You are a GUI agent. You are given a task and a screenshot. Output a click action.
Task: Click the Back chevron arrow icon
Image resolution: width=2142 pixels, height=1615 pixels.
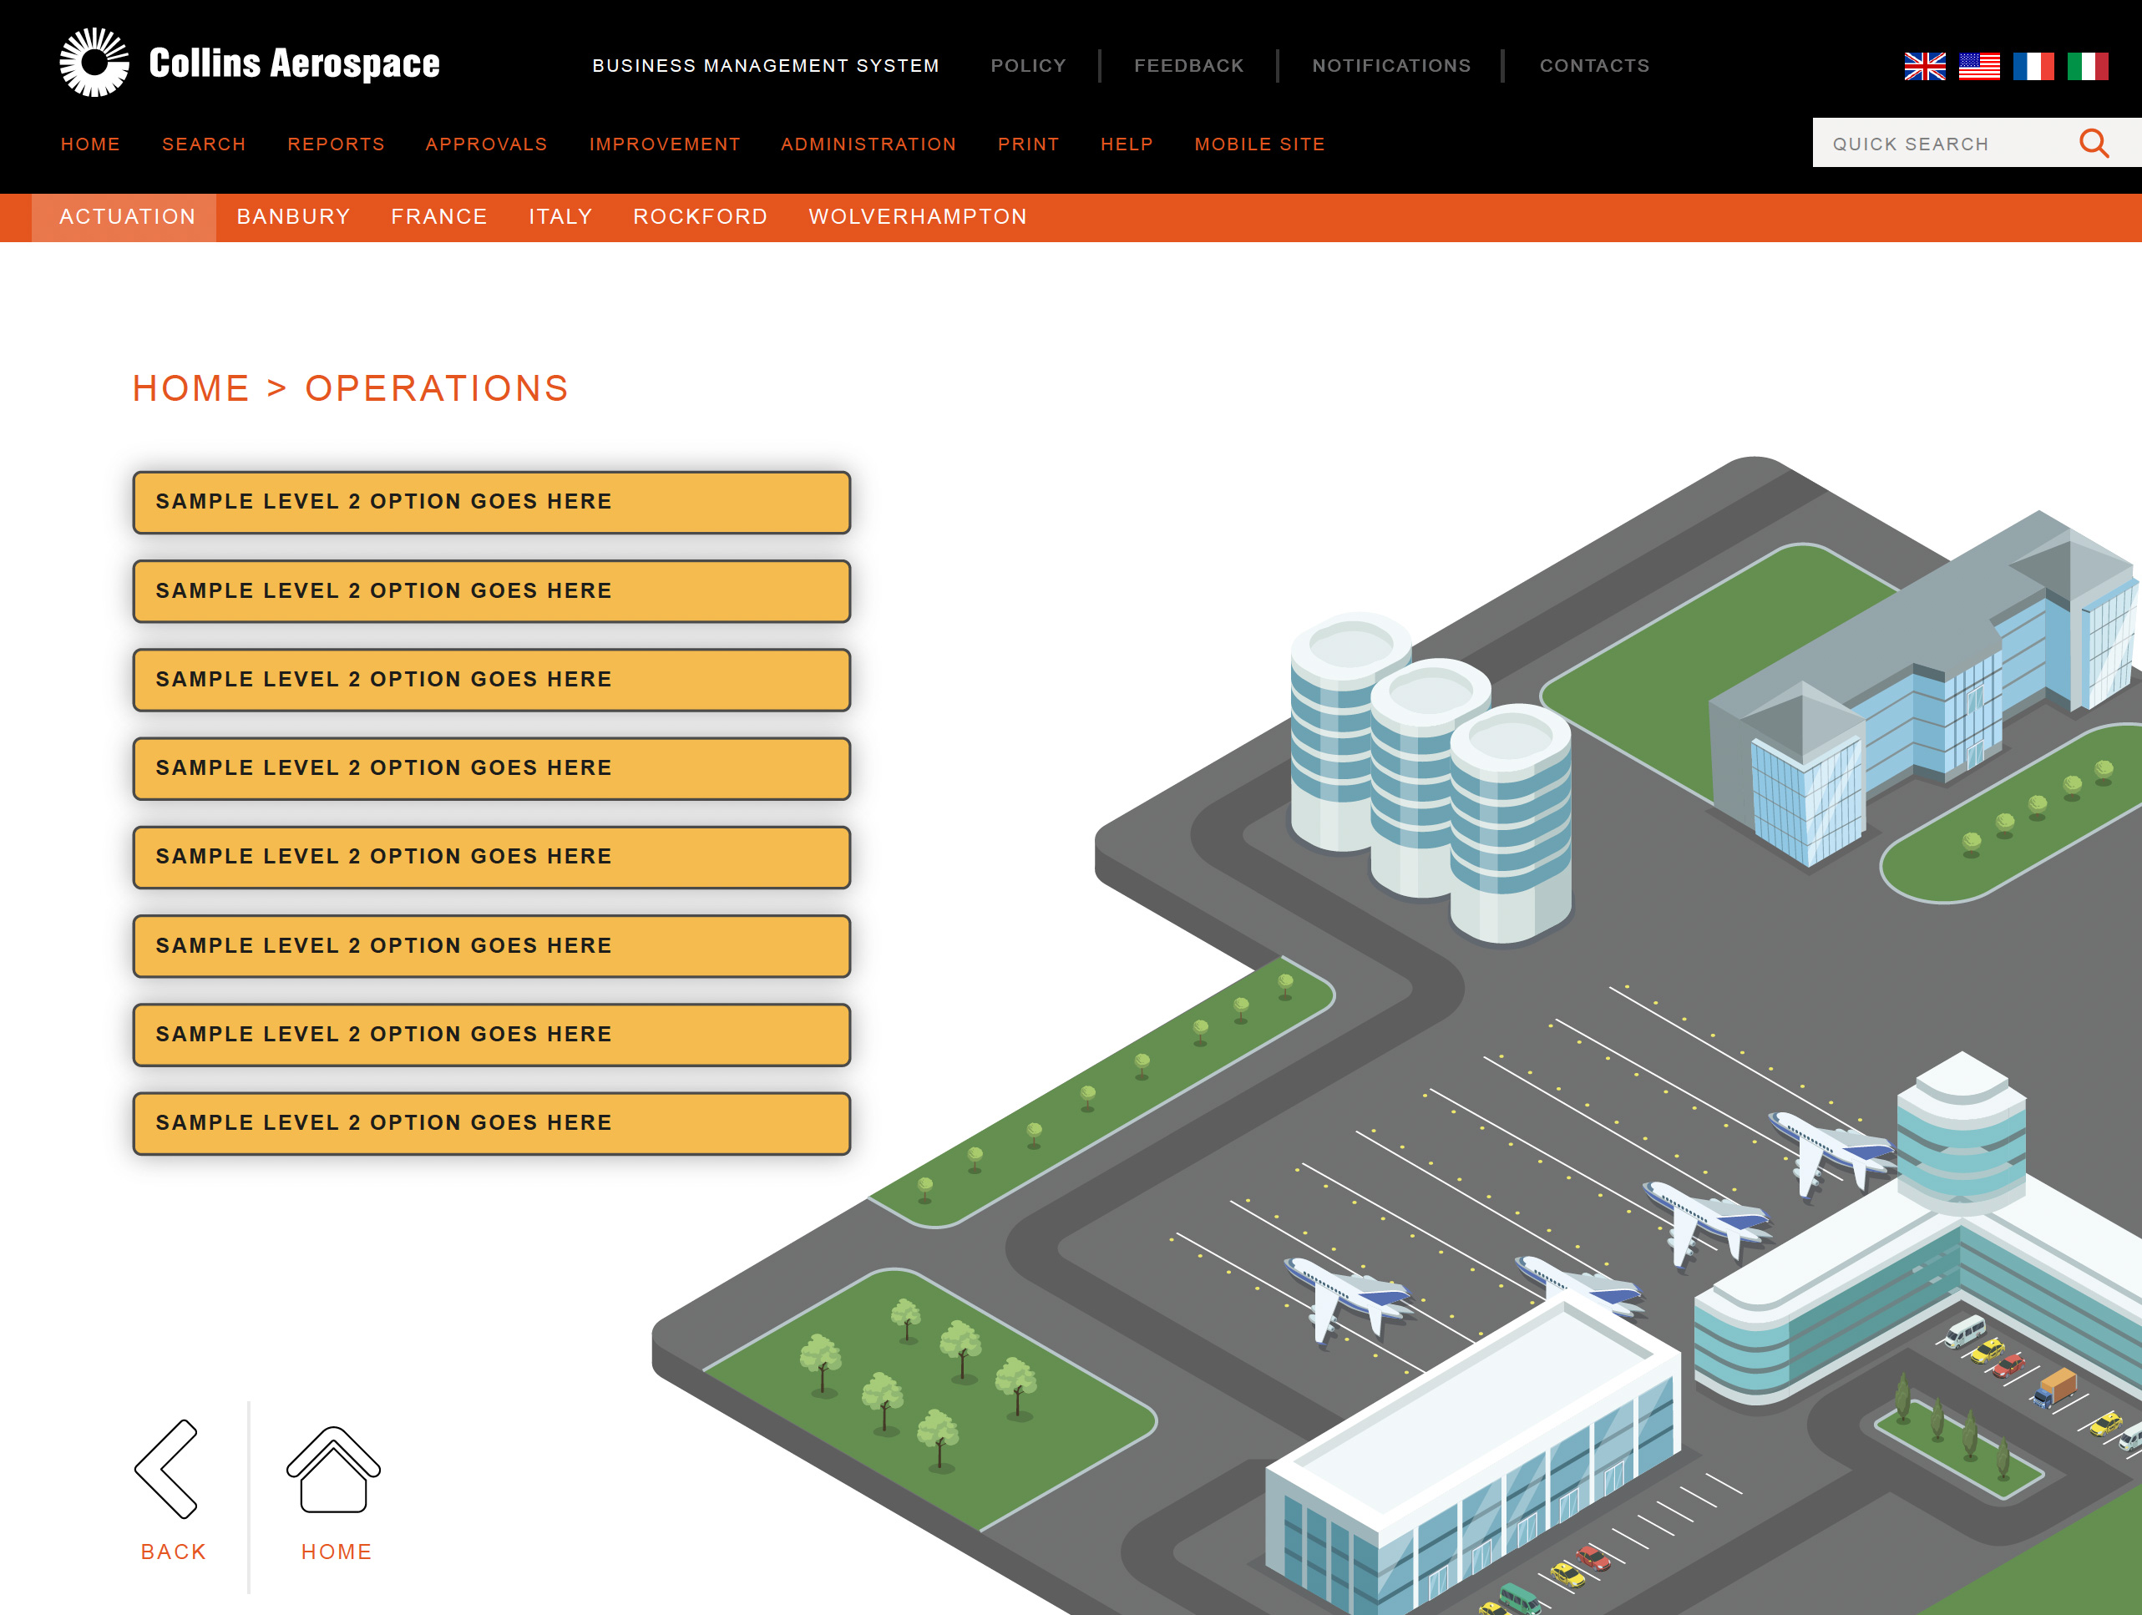click(166, 1468)
